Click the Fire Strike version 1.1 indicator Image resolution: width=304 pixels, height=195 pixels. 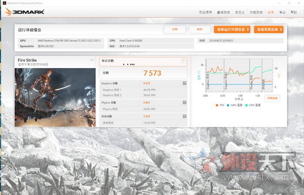92,60
